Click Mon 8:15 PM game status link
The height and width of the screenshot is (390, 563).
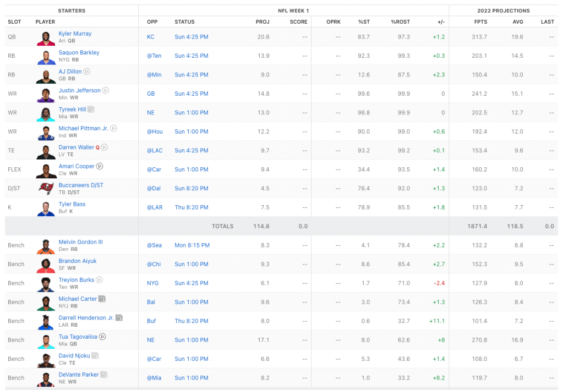point(192,245)
